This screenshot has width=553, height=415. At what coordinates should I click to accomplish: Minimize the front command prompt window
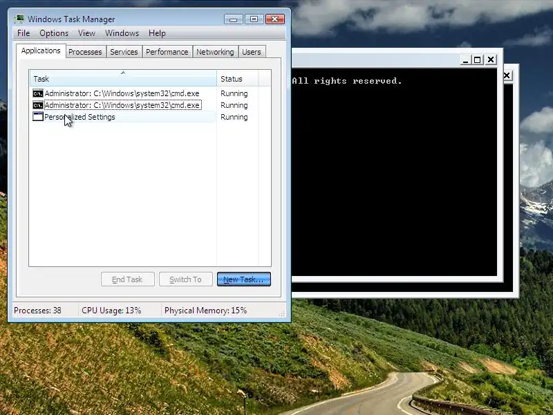465,60
